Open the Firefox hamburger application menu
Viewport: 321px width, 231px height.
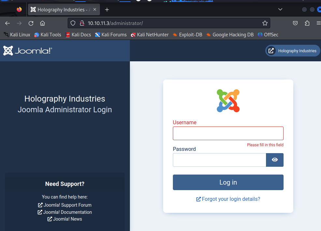318,23
